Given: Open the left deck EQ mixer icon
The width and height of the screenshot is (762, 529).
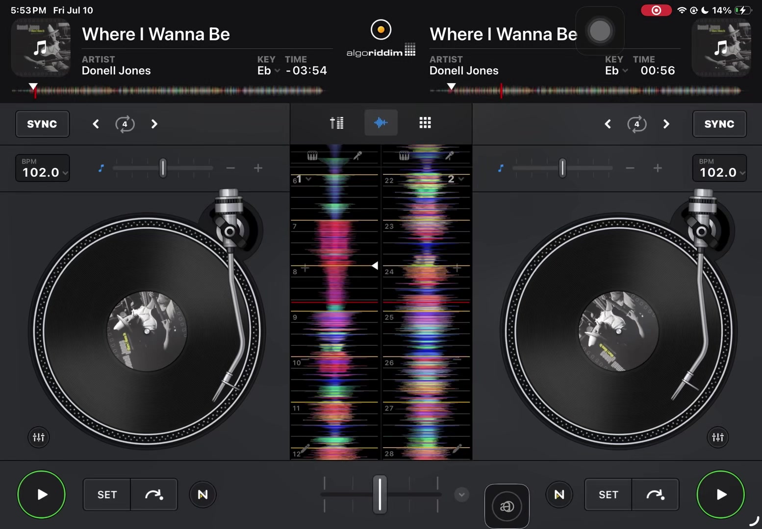Looking at the screenshot, I should click(x=39, y=437).
